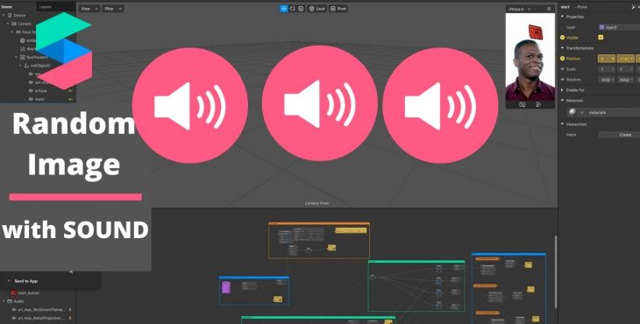This screenshot has height=324, width=640.
Task: Click the Rotation X value field
Action: pyautogui.click(x=607, y=80)
